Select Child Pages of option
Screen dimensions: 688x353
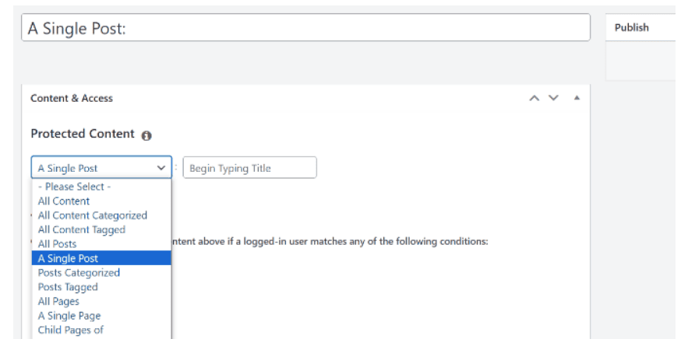(70, 330)
